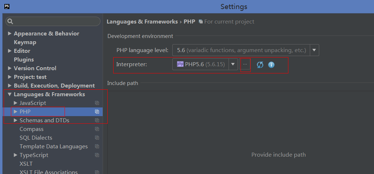
Task: Open the Interpreter selection dropdown arrow
Action: click(x=233, y=64)
